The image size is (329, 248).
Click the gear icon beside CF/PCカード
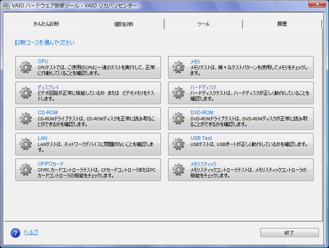tap(26, 170)
